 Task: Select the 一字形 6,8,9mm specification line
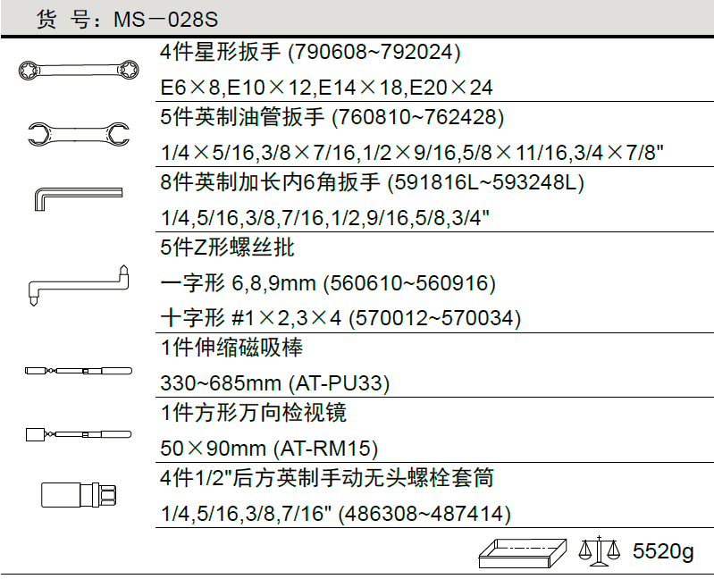(328, 283)
